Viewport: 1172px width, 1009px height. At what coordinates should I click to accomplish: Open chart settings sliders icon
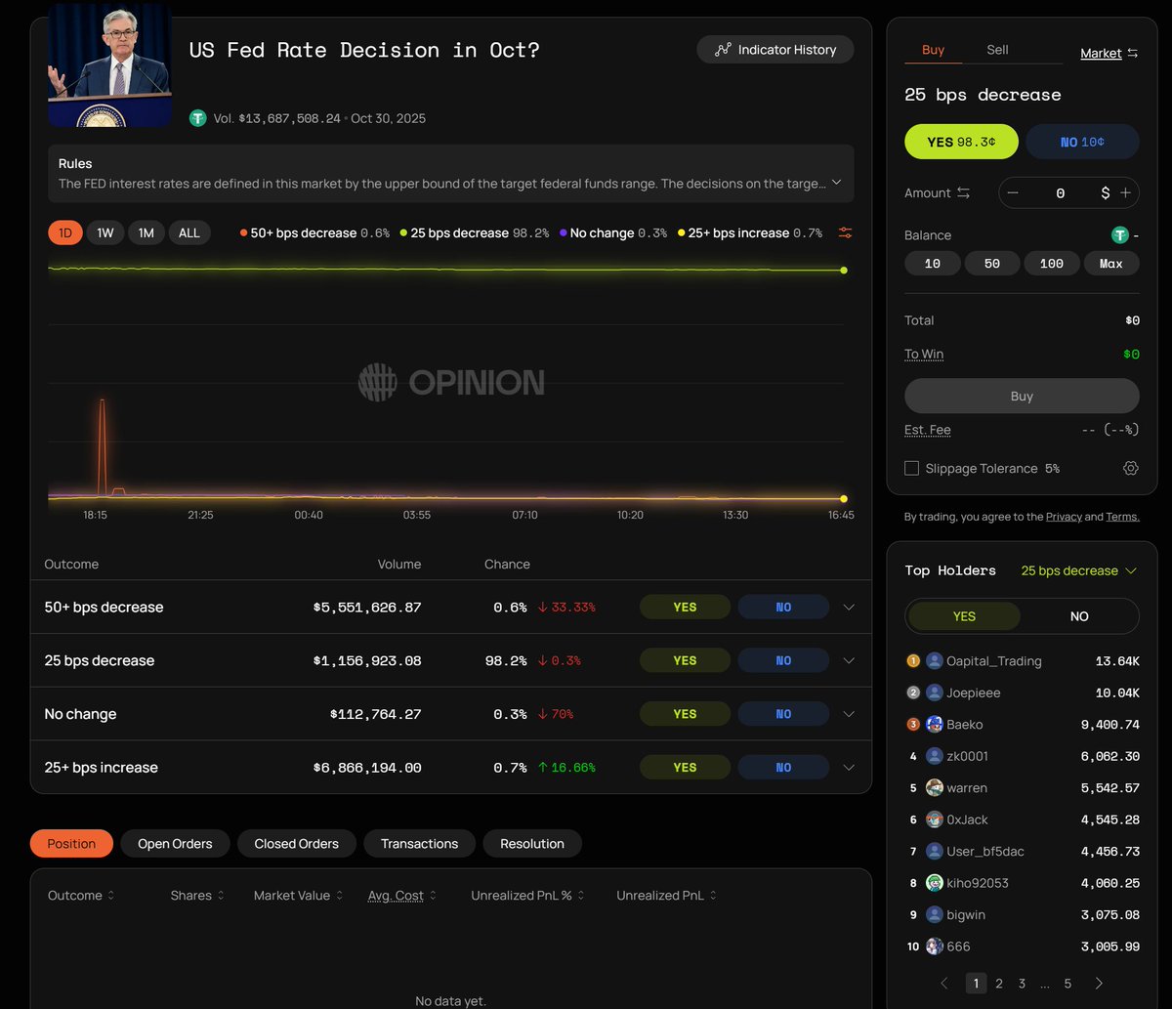pyautogui.click(x=846, y=232)
